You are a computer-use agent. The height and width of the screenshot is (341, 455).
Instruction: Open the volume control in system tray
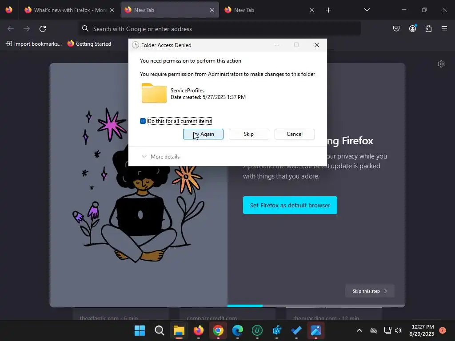point(398,330)
